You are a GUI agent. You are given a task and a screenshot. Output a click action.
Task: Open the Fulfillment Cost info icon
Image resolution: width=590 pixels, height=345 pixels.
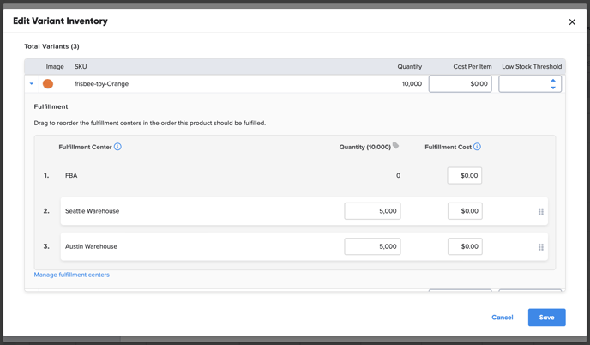[x=477, y=147]
